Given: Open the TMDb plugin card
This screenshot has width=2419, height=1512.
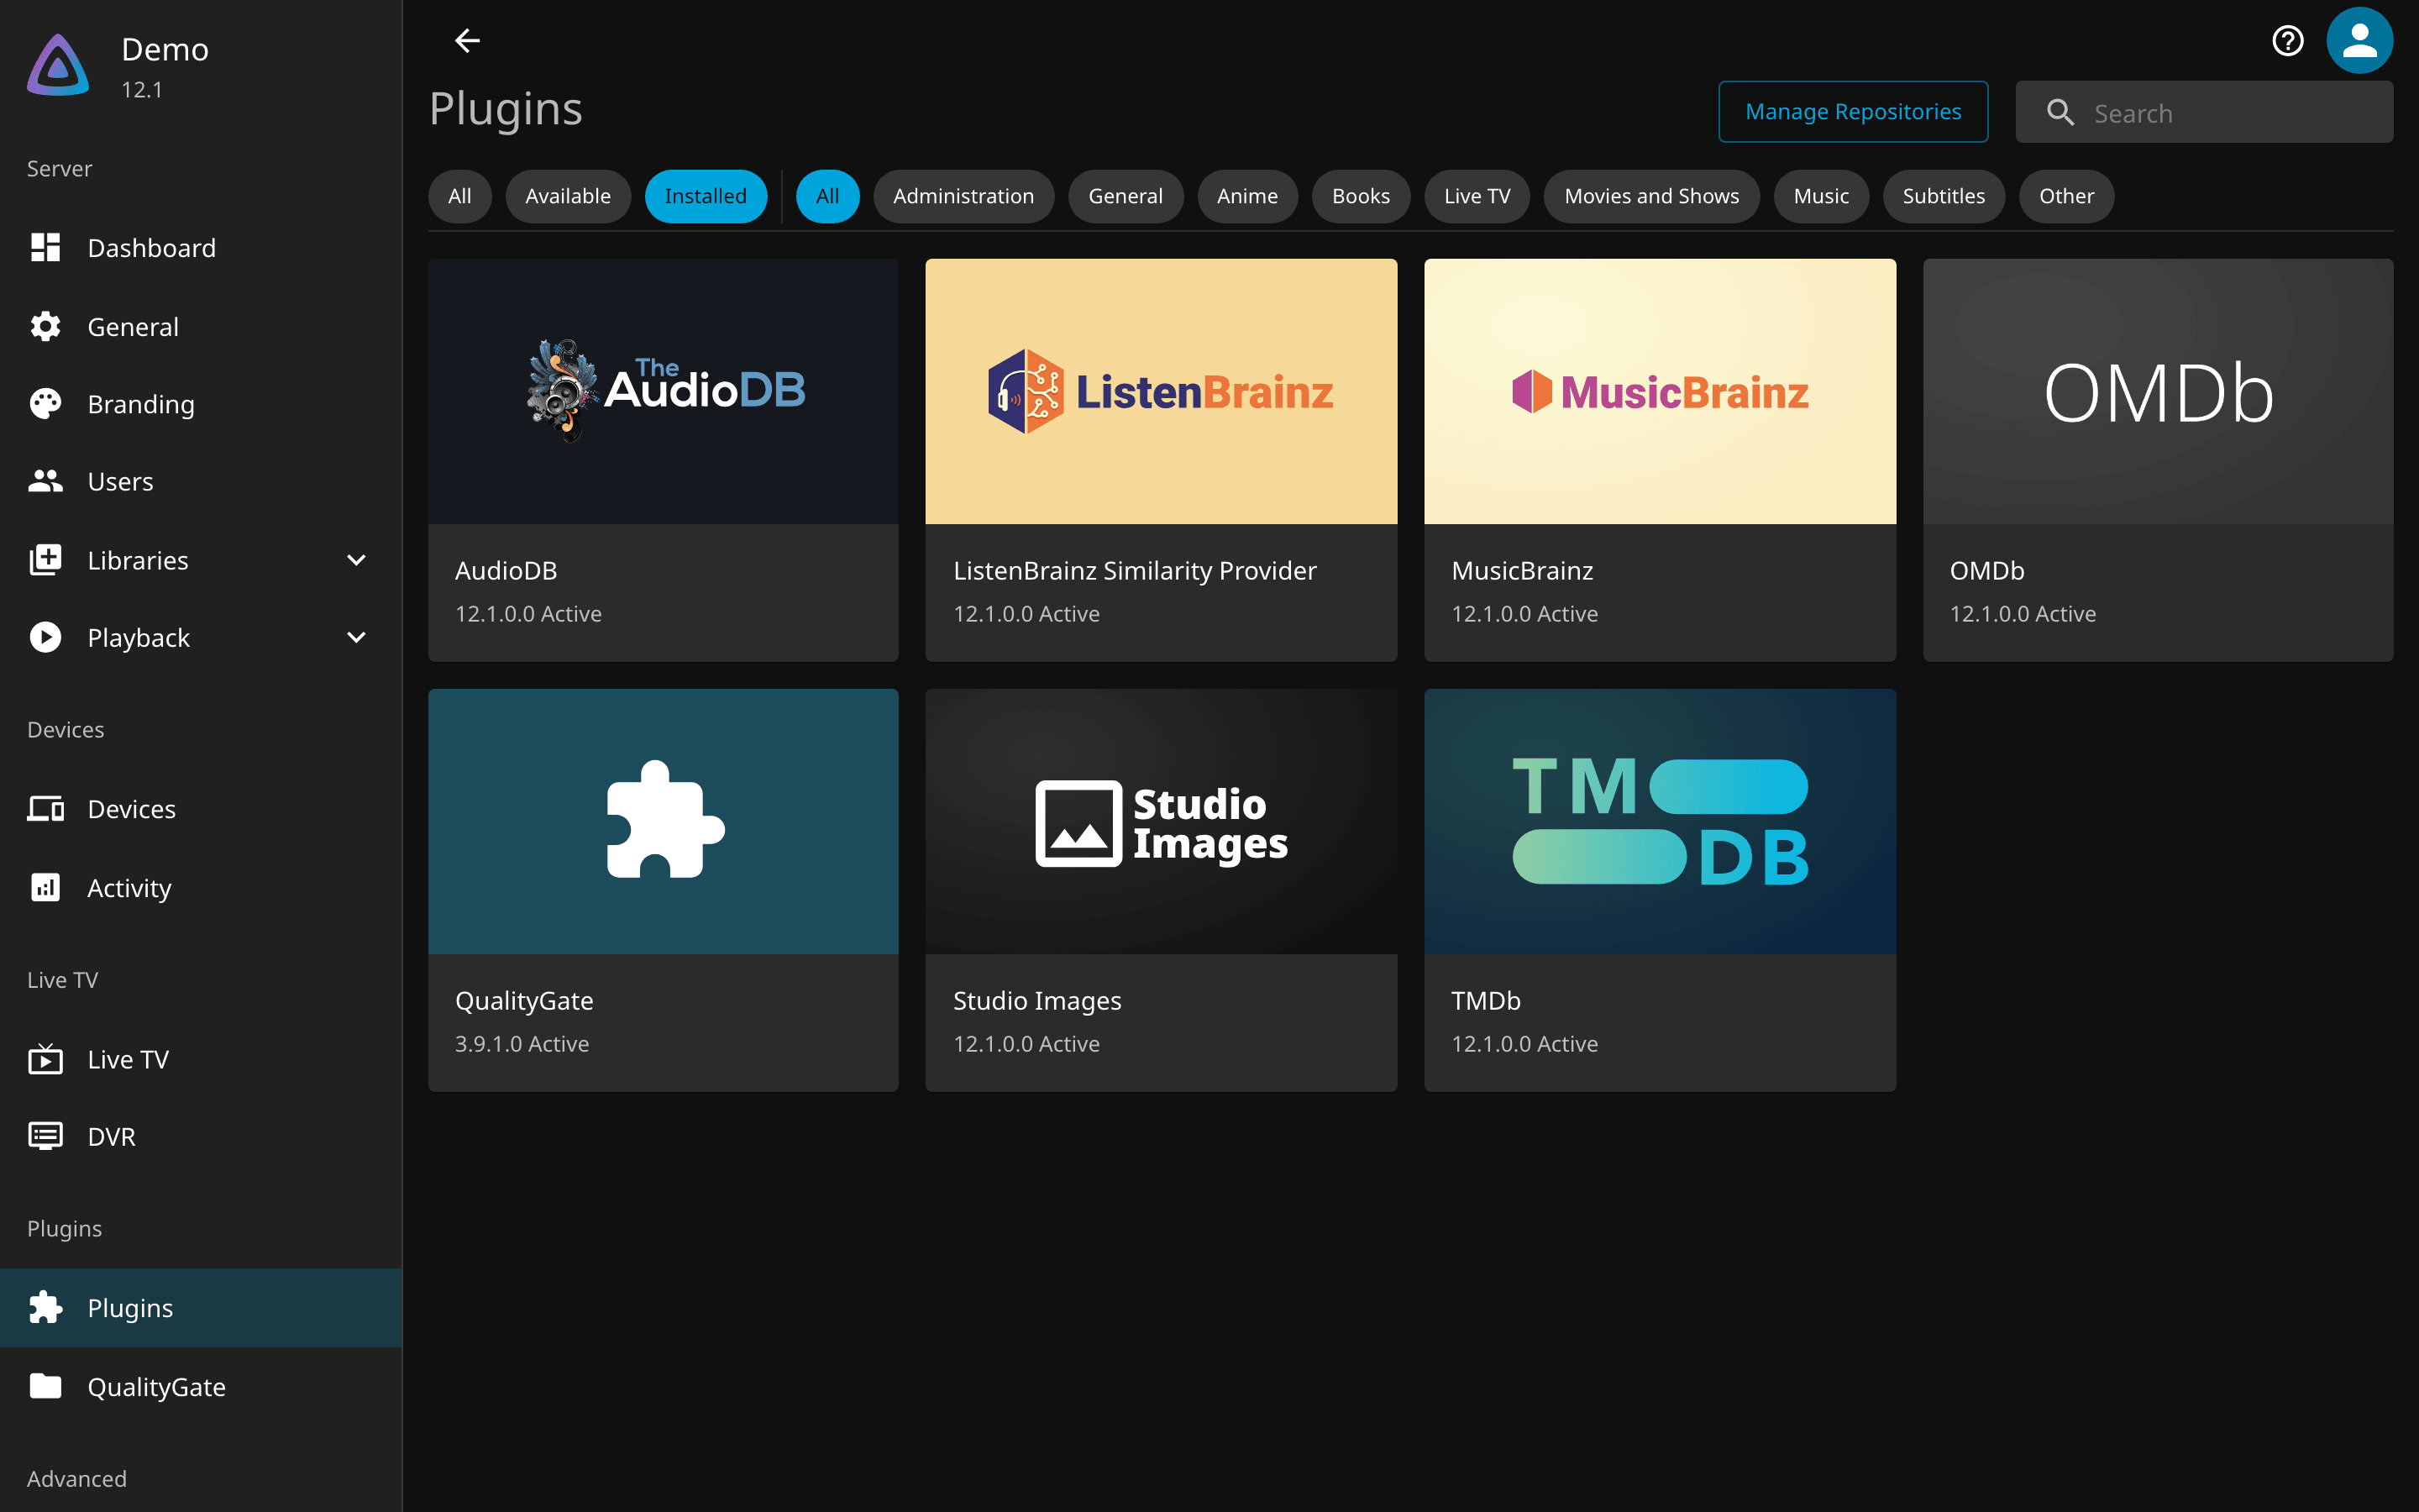Looking at the screenshot, I should (1661, 890).
